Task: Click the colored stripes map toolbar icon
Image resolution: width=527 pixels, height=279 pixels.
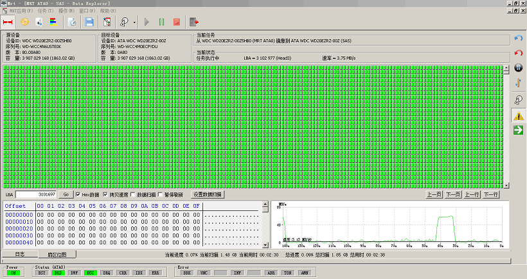Action: (53, 22)
